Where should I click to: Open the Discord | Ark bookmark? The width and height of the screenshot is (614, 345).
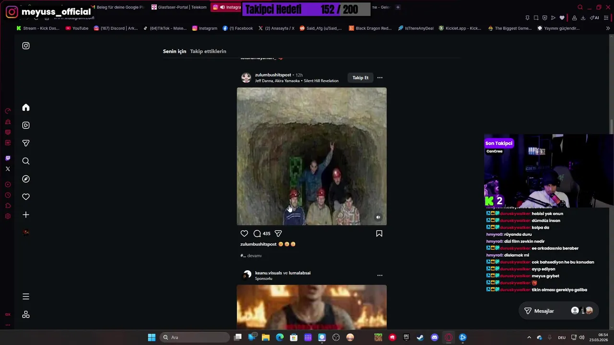[x=116, y=28]
